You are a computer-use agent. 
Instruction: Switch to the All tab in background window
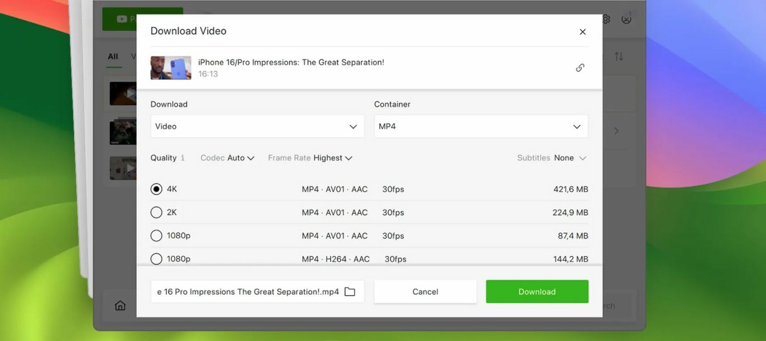(113, 57)
